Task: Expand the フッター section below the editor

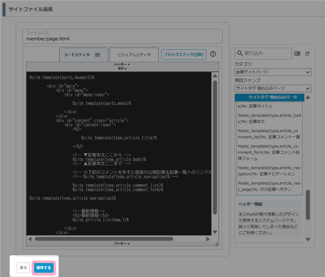Action: [122, 244]
